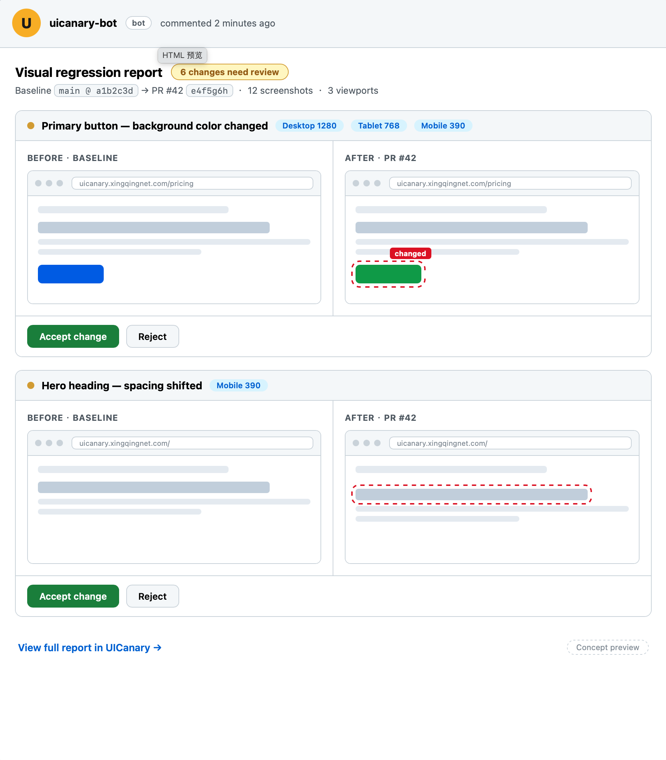The image size is (666, 760).
Task: Click the status dot beside Hero heading title
Action: (x=31, y=386)
